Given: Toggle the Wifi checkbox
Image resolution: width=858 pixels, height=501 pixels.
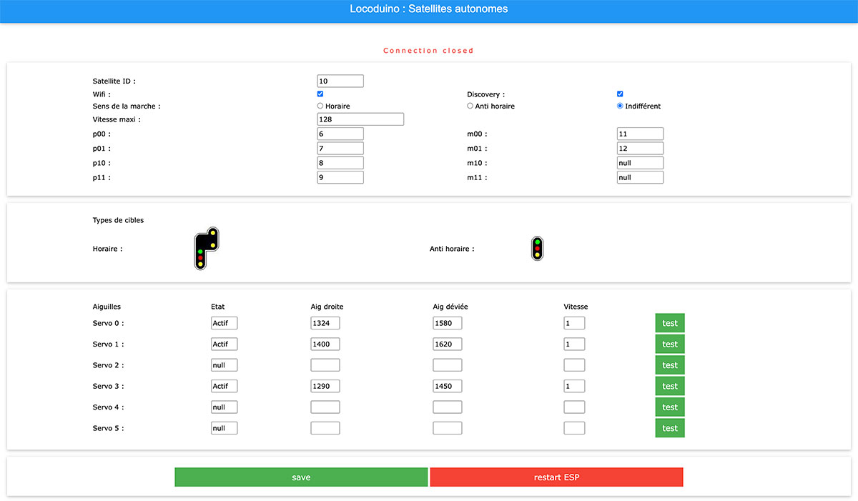Looking at the screenshot, I should tap(320, 94).
